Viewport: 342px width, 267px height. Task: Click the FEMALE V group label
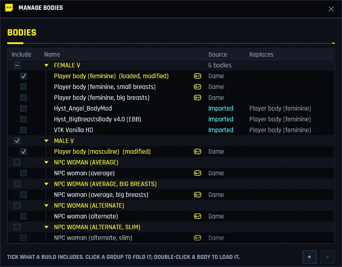tap(67, 65)
